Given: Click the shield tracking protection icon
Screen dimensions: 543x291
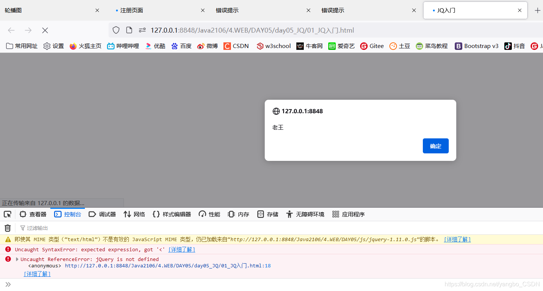Looking at the screenshot, I should (x=116, y=30).
